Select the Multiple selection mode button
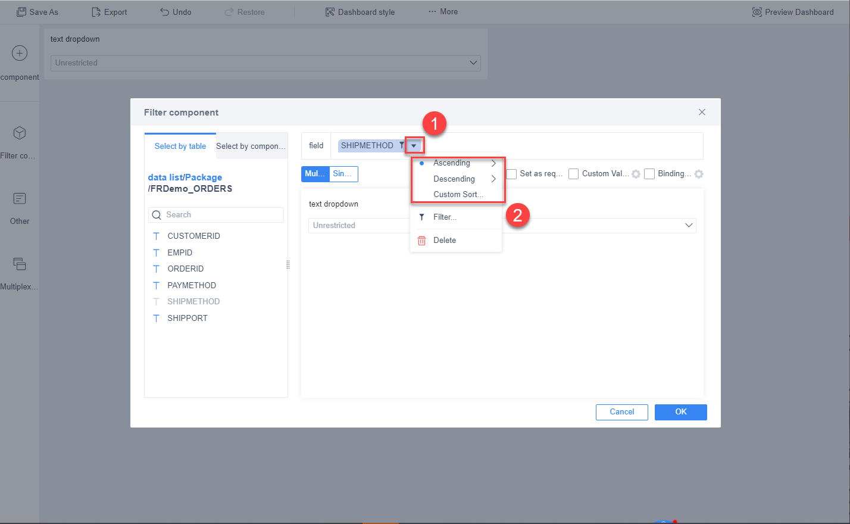This screenshot has width=850, height=524. click(x=315, y=174)
